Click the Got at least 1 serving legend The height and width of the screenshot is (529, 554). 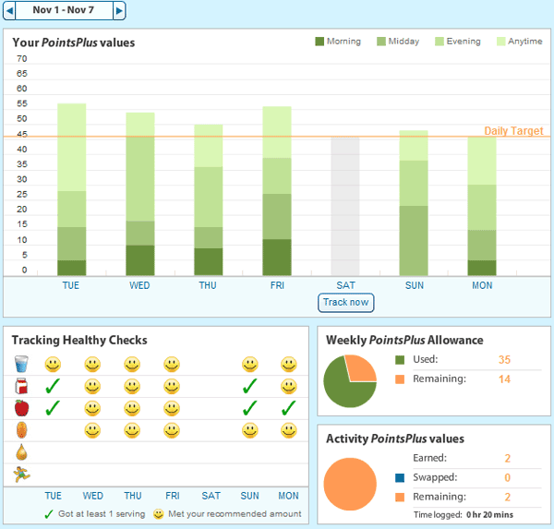95,514
